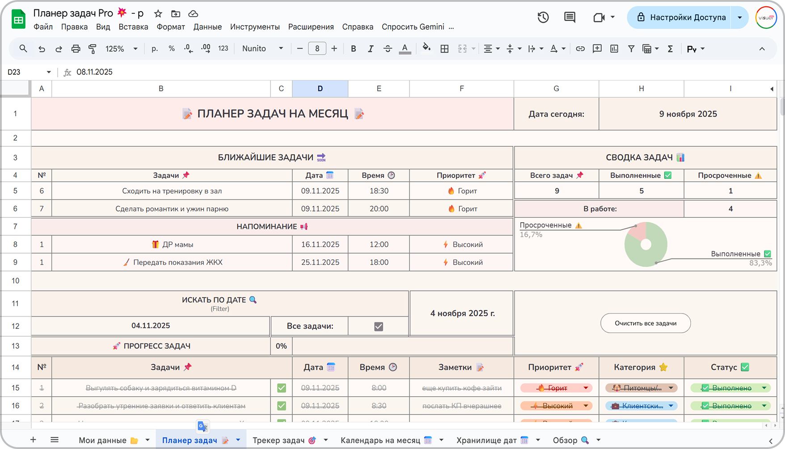Open version history clock icon
This screenshot has height=449, width=785.
(543, 17)
